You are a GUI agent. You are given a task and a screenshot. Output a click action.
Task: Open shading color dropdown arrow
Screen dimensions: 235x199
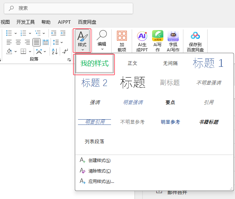[15, 52]
